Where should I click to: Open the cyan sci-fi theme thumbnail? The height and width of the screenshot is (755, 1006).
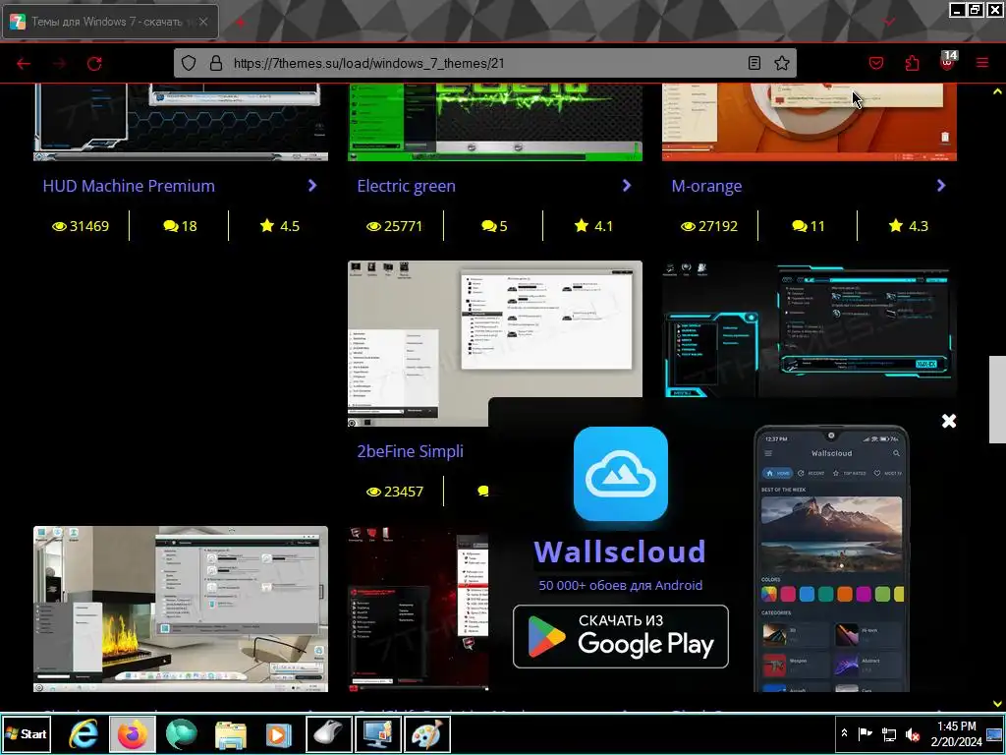[810, 328]
